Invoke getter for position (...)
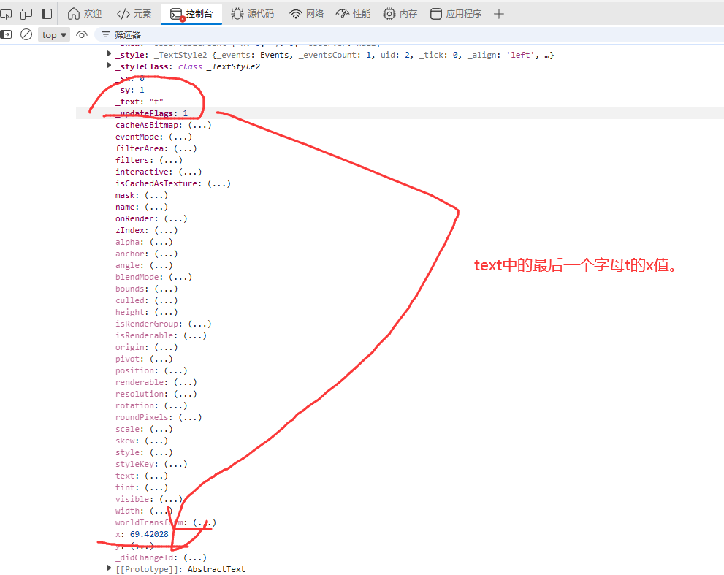This screenshot has height=575, width=724. pos(175,370)
